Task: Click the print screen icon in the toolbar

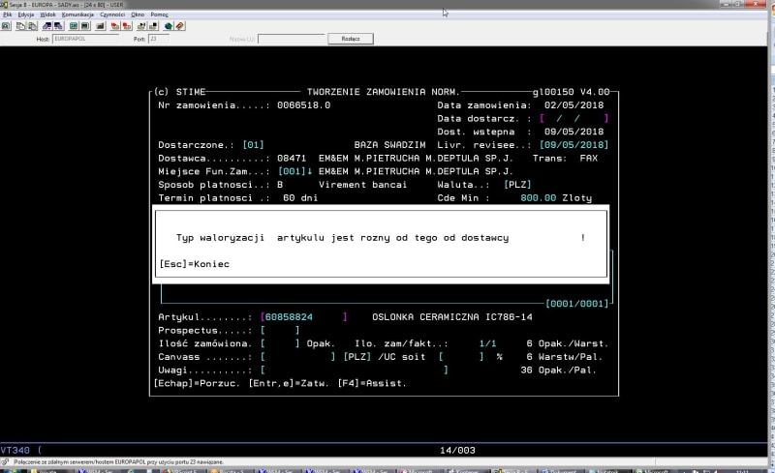Action: tap(6, 26)
